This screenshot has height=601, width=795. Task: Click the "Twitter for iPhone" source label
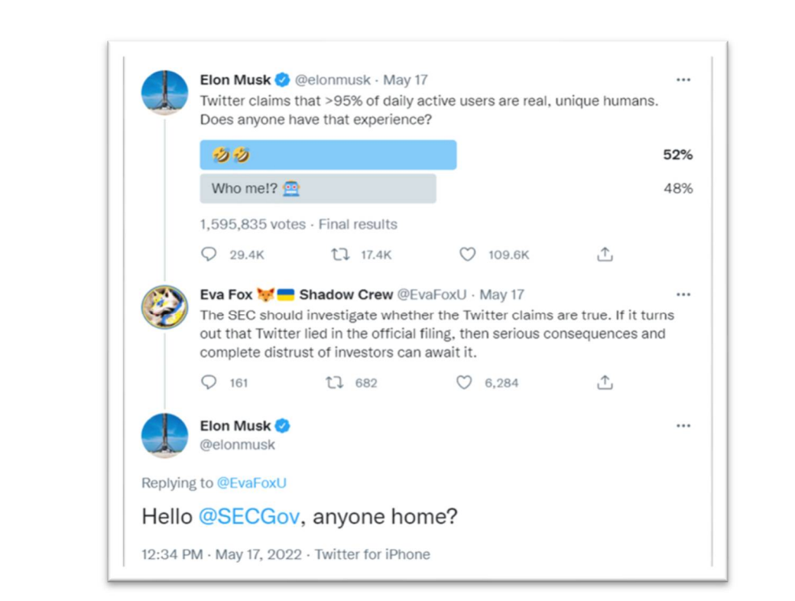(x=372, y=554)
